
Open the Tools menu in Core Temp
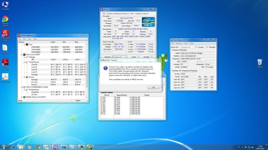tap(186, 43)
